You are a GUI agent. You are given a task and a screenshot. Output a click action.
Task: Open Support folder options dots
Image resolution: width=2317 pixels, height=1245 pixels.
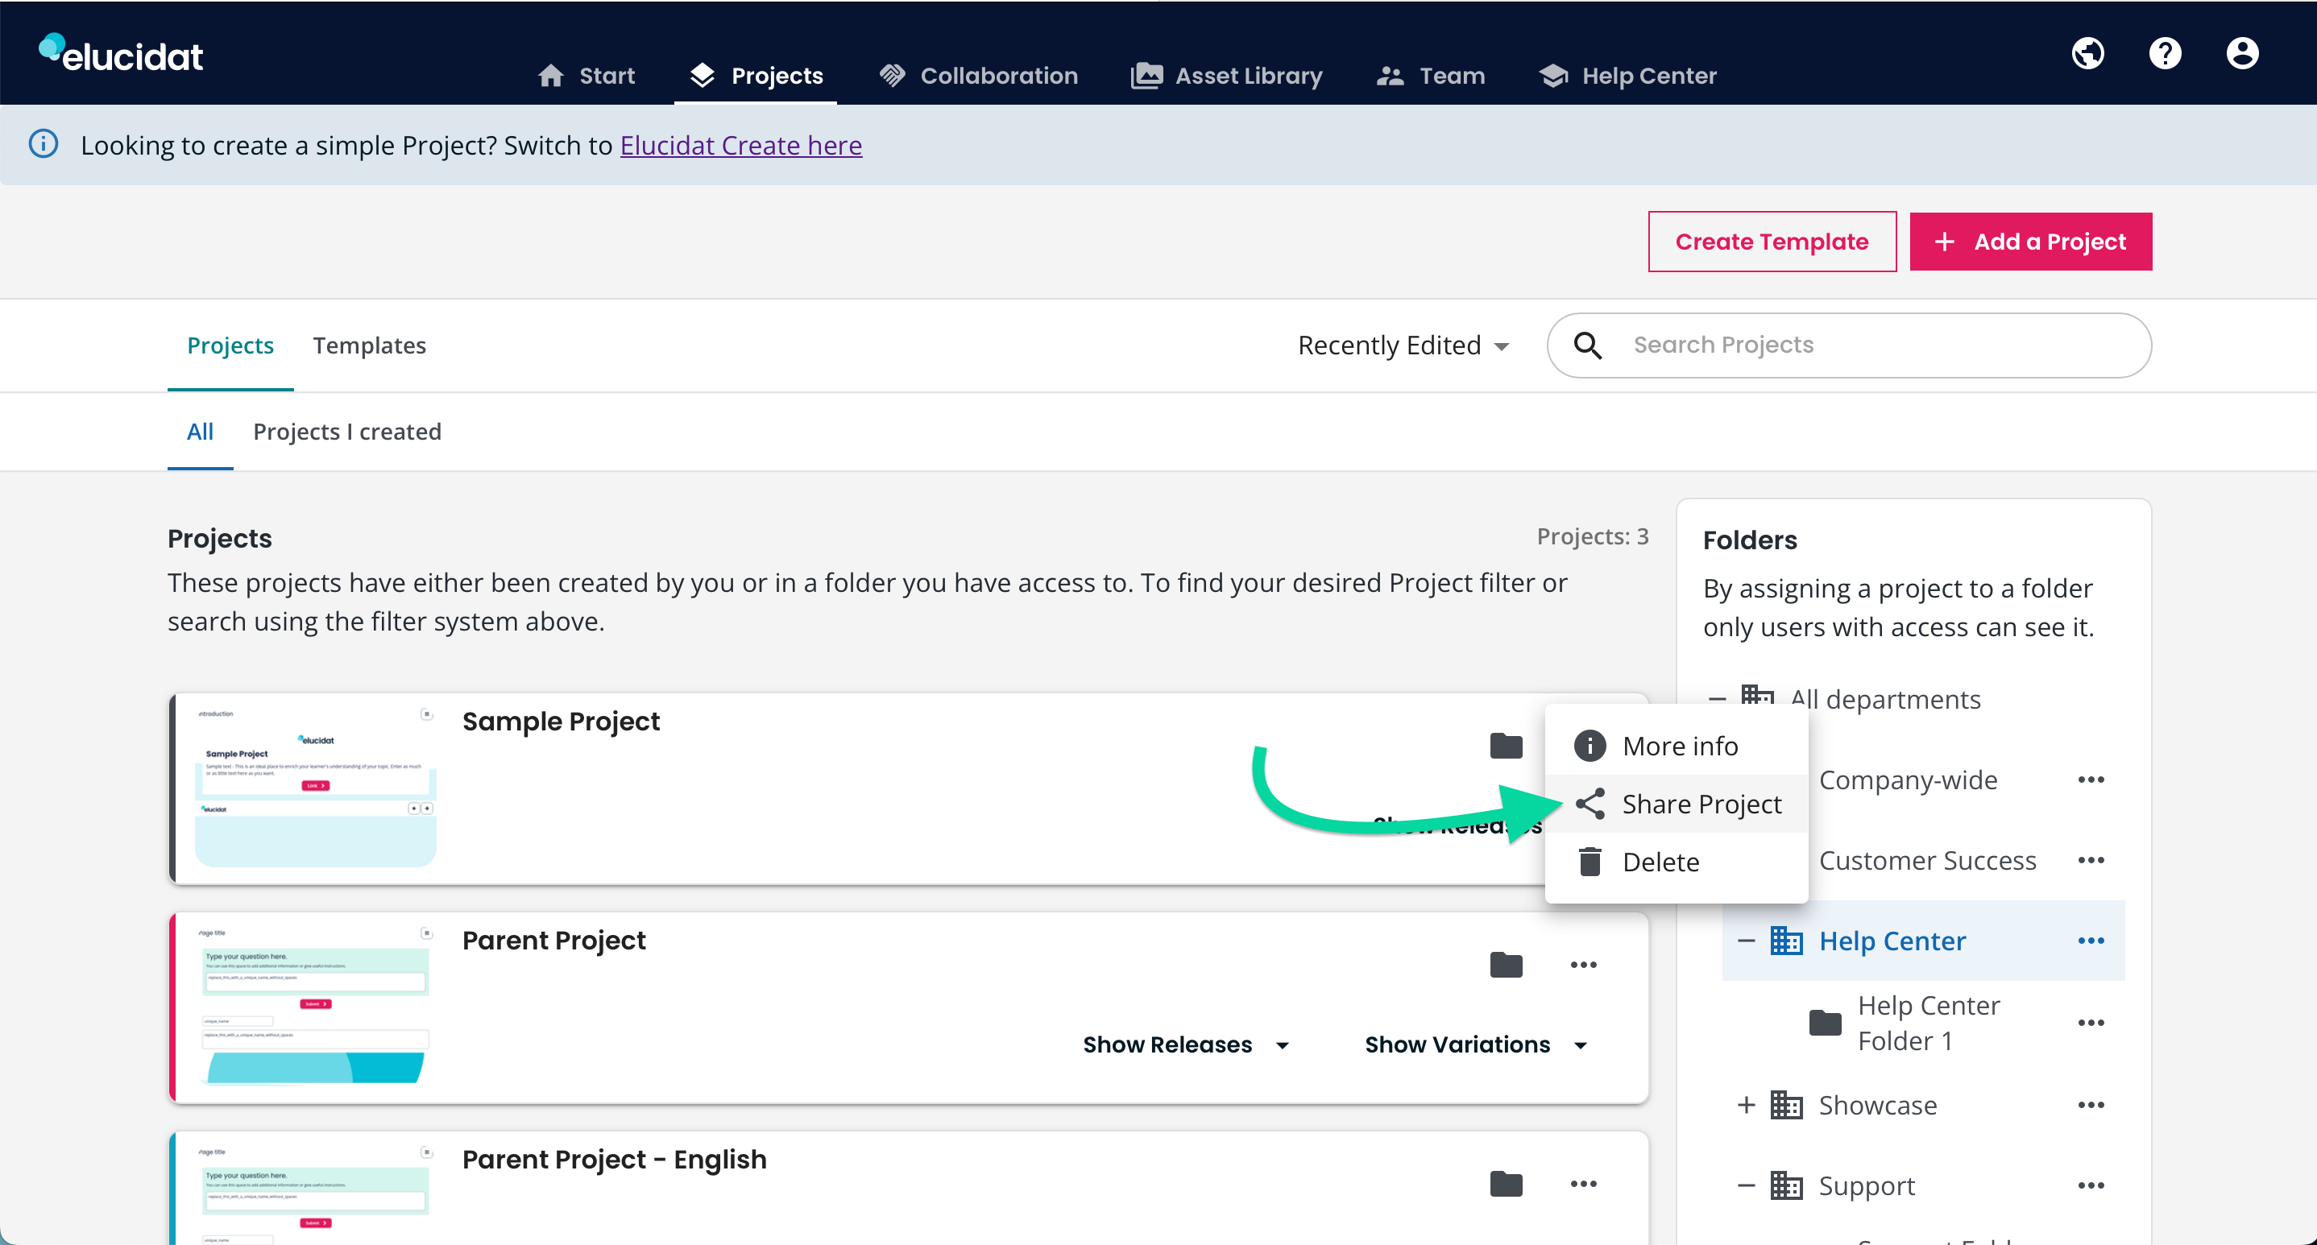tap(2091, 1185)
